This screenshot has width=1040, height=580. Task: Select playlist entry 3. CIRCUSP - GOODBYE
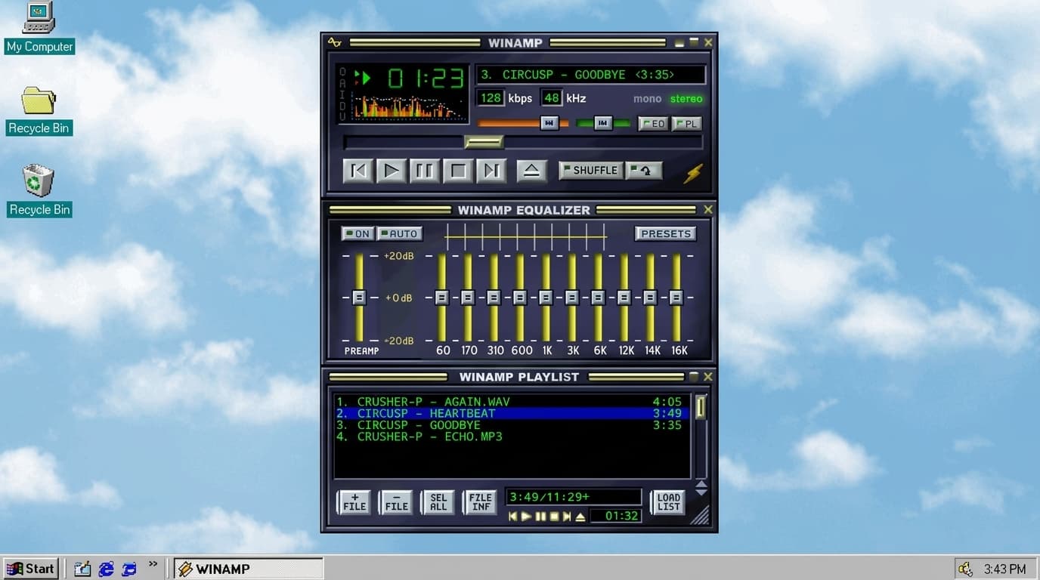[512, 425]
